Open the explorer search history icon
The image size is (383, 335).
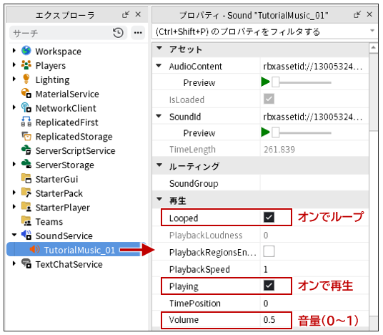tap(118, 33)
